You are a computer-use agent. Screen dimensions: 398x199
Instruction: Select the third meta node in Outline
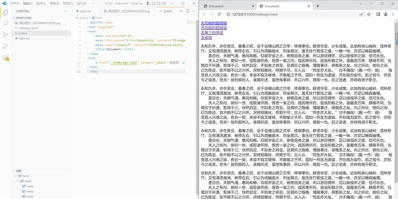pos(30,196)
